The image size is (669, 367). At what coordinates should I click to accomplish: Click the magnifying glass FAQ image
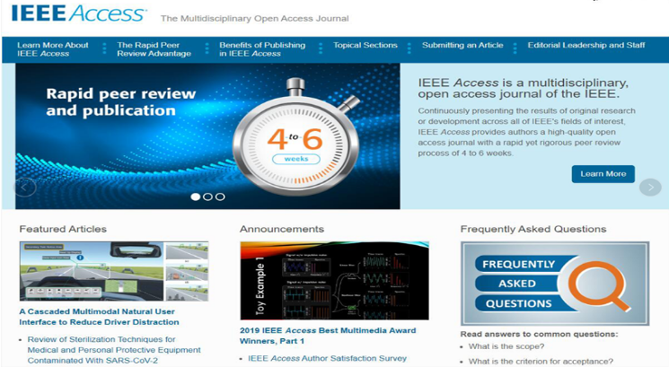point(554,282)
